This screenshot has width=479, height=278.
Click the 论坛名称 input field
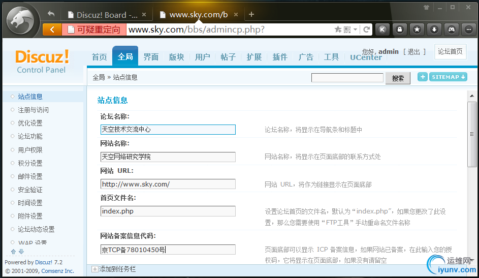click(x=168, y=130)
